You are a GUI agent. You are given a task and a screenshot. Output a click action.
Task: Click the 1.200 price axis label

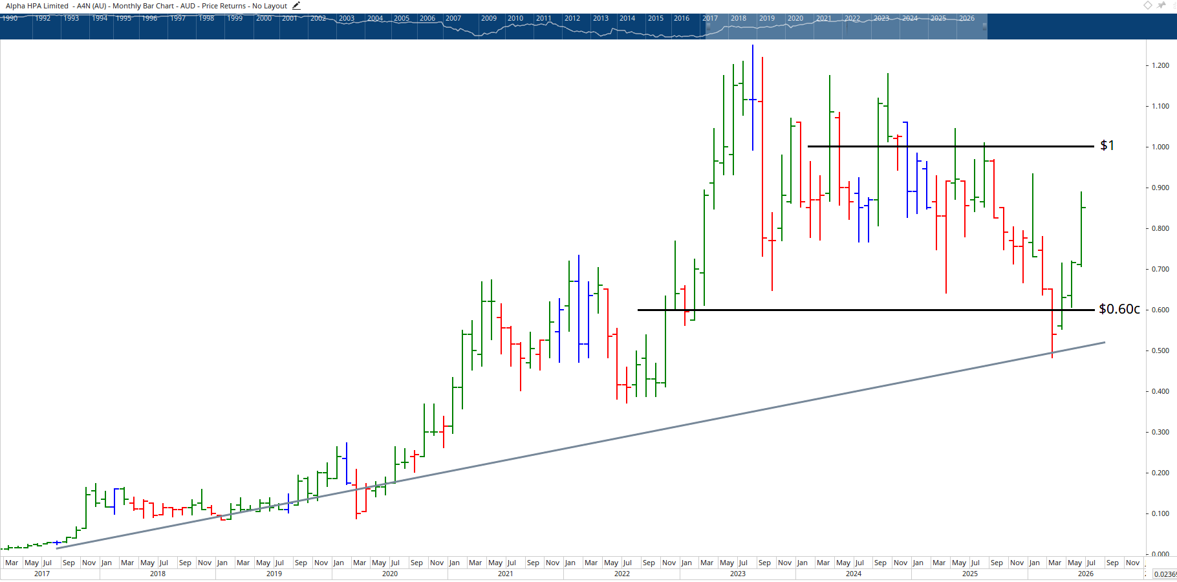click(x=1160, y=65)
